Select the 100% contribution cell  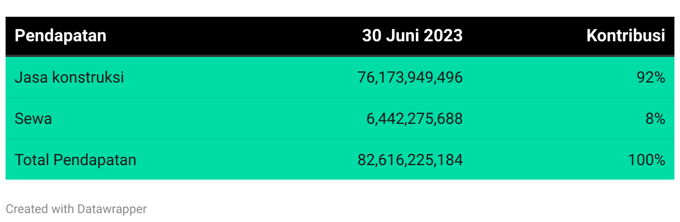(647, 160)
